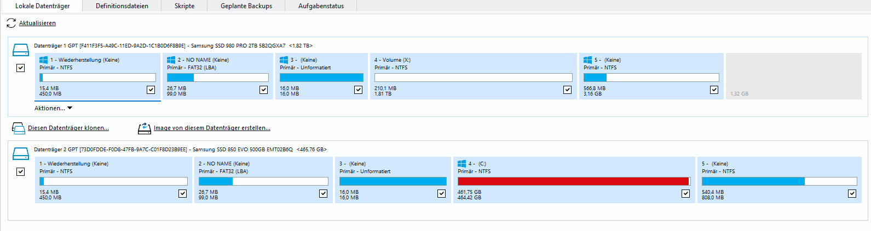Click usage bar of disk 2 partition 5
The image size is (871, 231).
(x=779, y=181)
